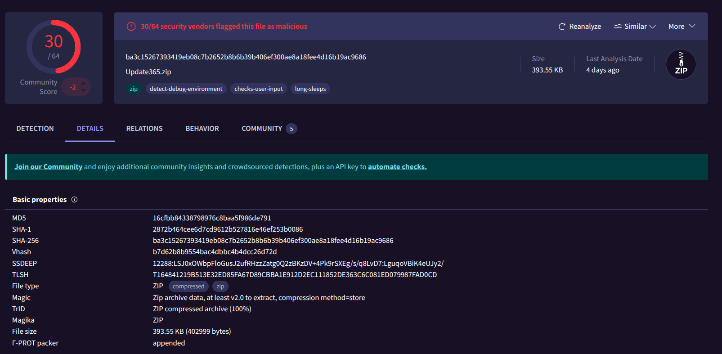Viewport: 722px width, 354px height.
Task: Click the ZIP file type icon
Action: click(681, 64)
